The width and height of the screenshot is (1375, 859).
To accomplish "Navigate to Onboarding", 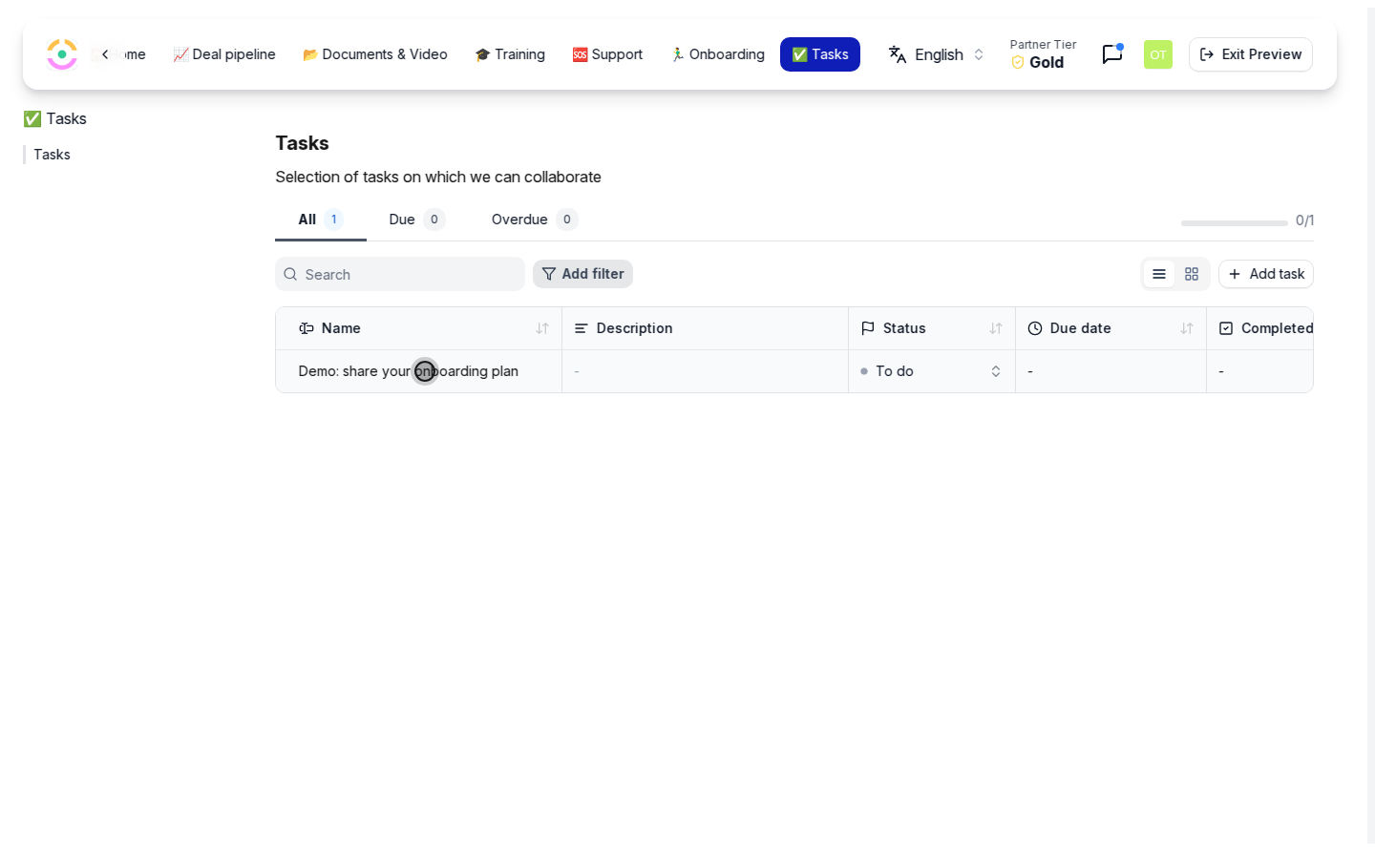I will click(717, 54).
